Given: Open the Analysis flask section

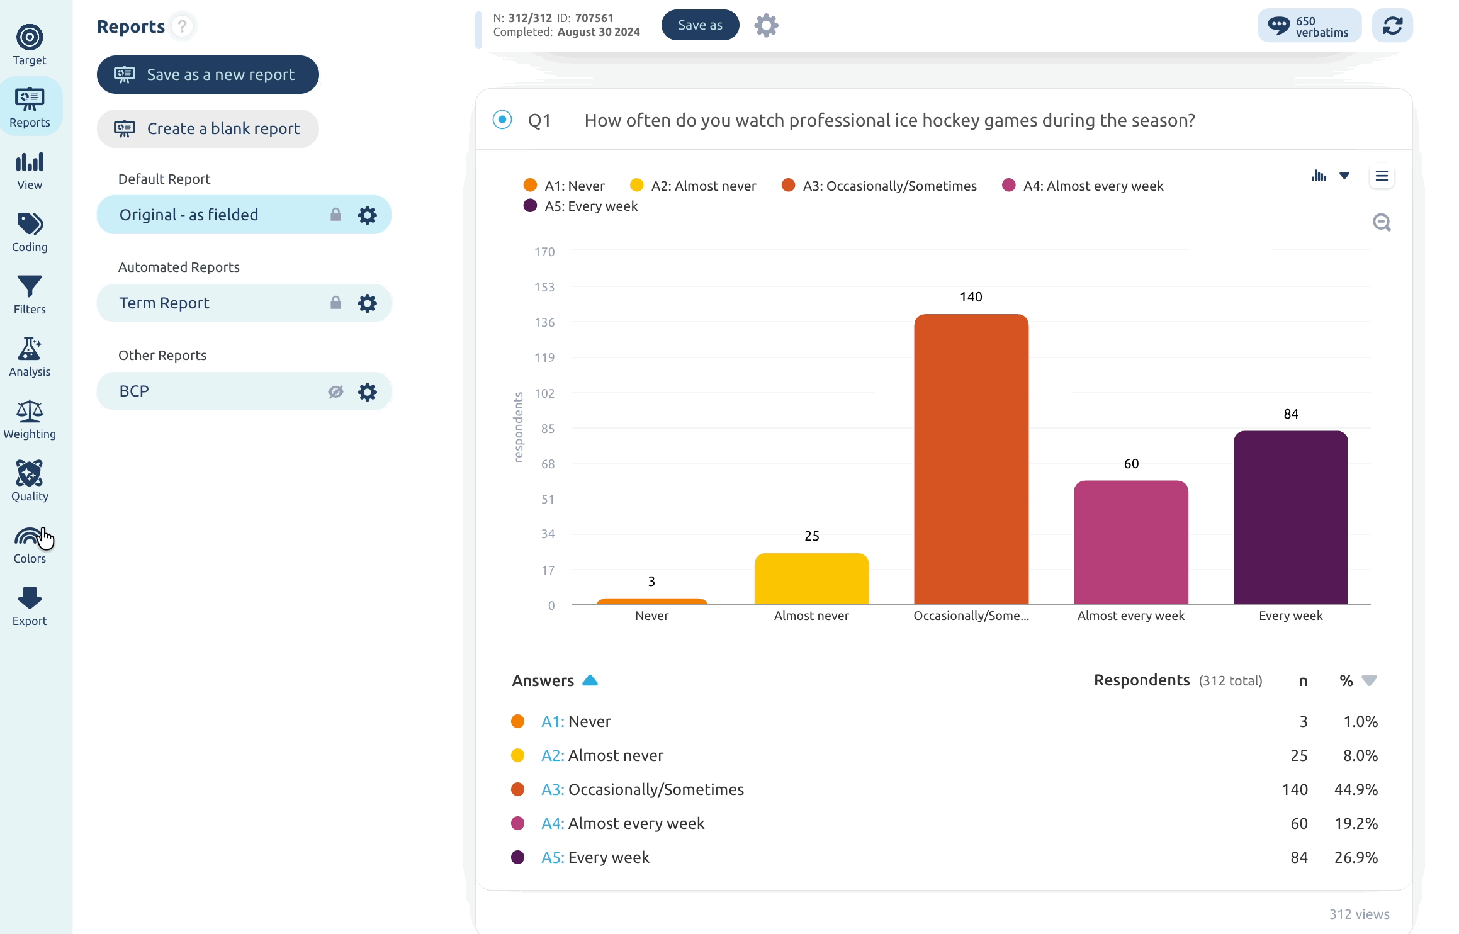Looking at the screenshot, I should click(30, 357).
